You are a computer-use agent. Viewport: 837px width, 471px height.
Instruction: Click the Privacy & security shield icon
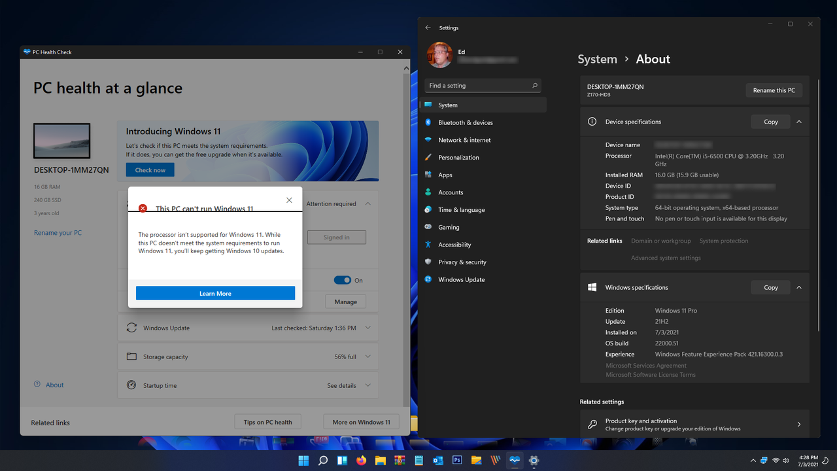428,262
